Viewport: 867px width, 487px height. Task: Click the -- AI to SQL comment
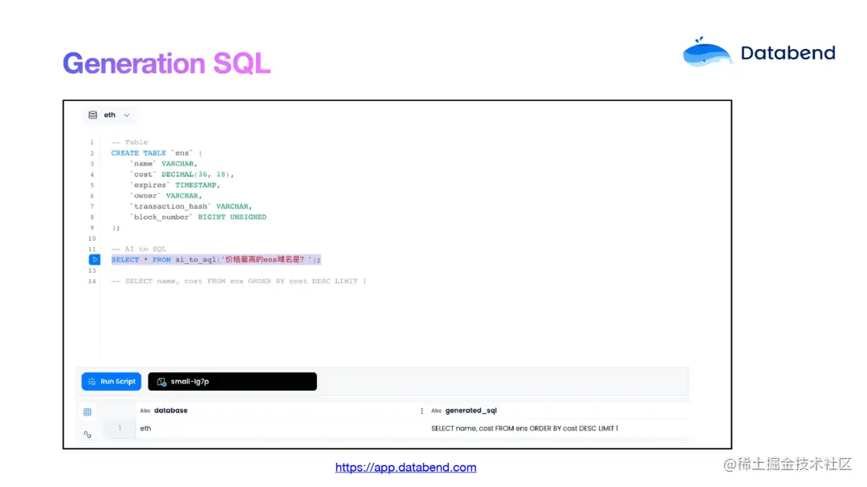click(x=139, y=250)
